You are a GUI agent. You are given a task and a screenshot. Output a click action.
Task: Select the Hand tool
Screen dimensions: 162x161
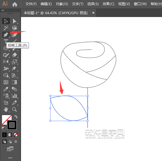6,109
